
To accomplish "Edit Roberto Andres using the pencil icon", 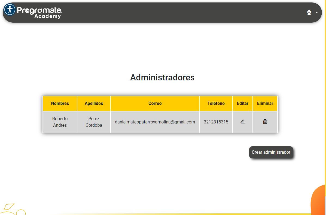I will [242, 122].
